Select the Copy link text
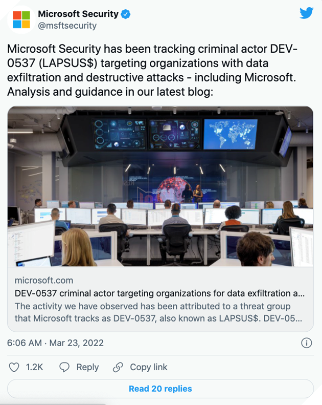This screenshot has width=322, height=405. point(149,367)
